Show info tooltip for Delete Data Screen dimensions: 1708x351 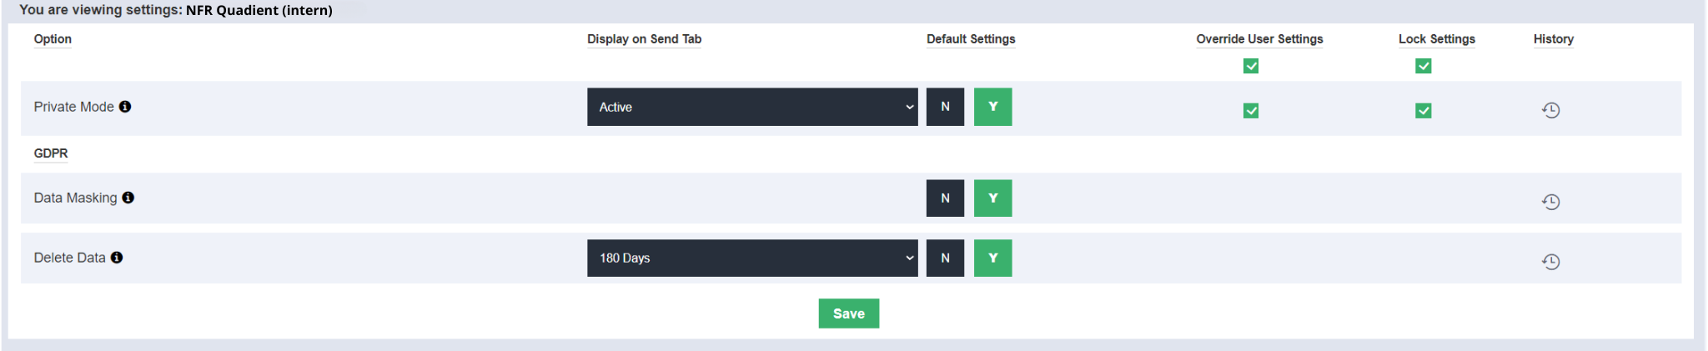(117, 258)
